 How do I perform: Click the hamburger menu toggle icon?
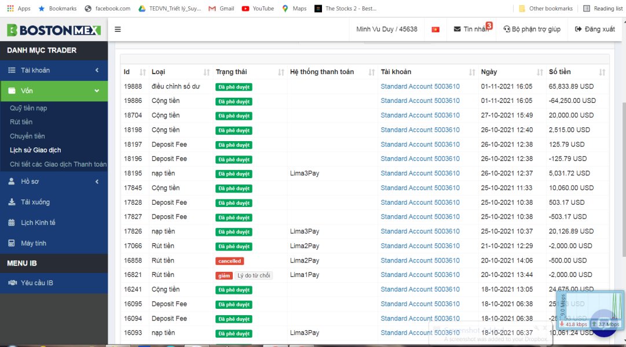tap(118, 29)
